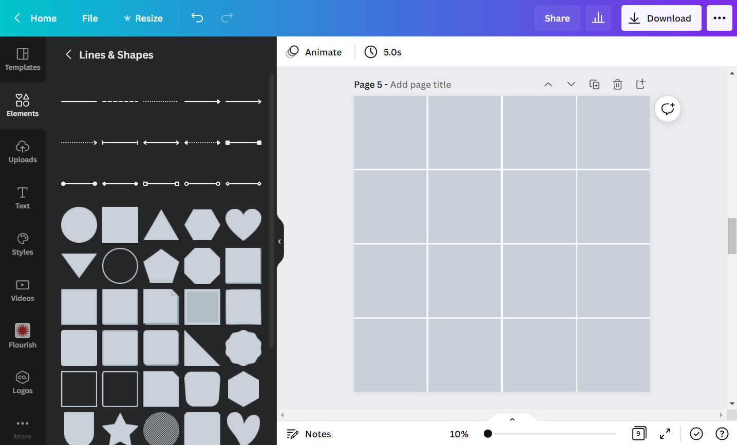
Task: Open the File menu
Action: click(90, 18)
